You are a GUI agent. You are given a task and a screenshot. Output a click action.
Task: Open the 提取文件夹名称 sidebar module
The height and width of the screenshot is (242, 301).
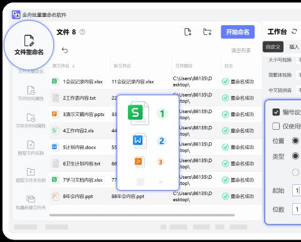point(31,175)
